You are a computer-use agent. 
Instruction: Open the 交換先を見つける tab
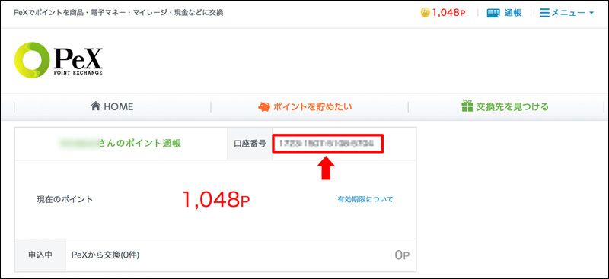tap(505, 106)
